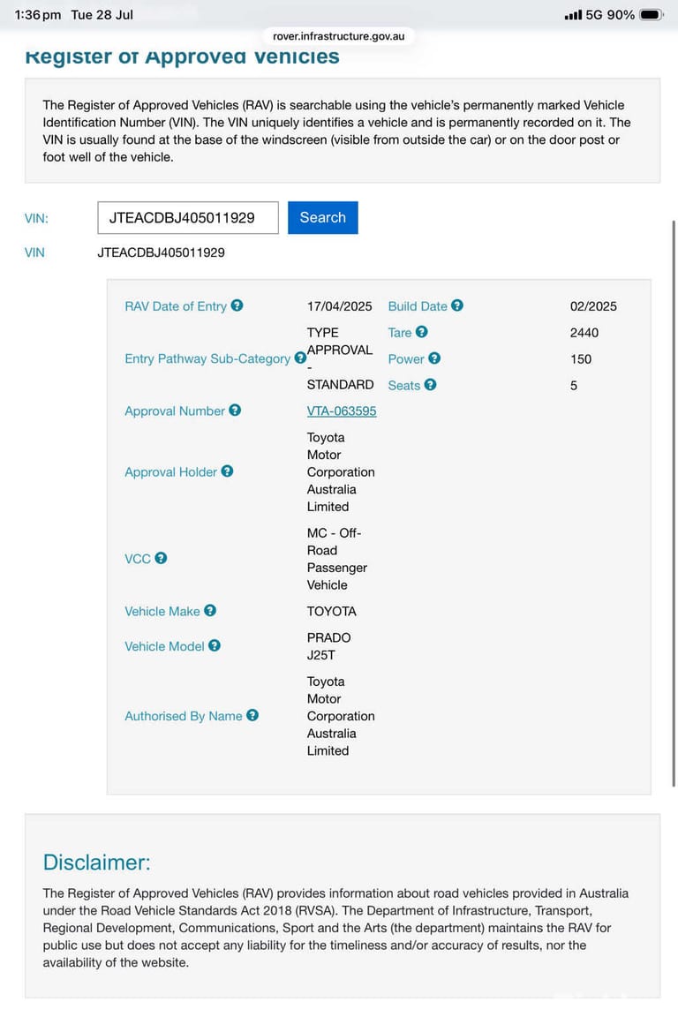Click the Authorised By Name label

coord(184,716)
